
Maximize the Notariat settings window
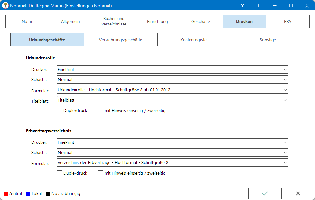(291, 6)
